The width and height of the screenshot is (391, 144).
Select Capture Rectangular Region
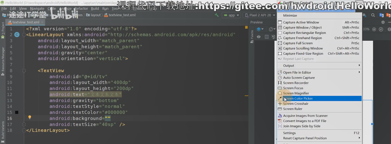319,33
